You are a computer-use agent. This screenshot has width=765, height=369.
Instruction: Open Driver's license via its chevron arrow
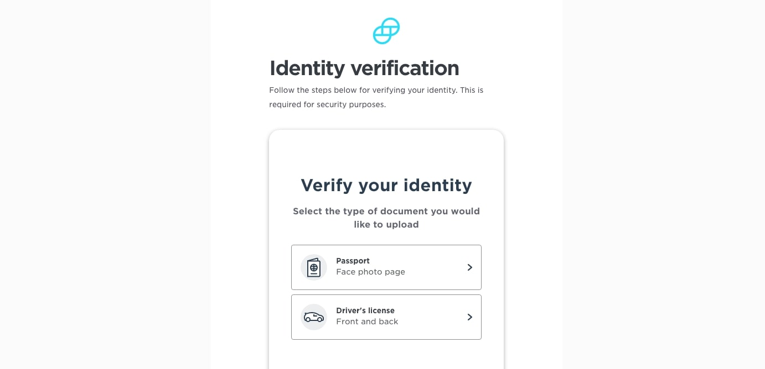coord(469,317)
